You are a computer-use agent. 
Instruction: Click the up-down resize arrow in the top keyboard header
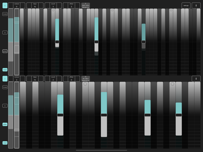tap(196, 6)
